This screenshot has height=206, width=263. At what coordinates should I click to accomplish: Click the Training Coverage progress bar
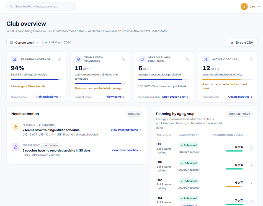[x=36, y=80]
